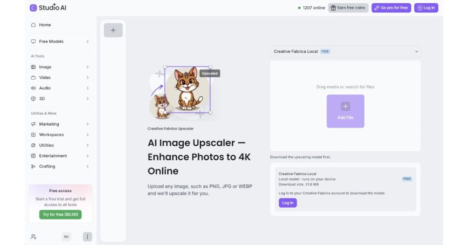Image resolution: width=468 pixels, height=245 pixels.
Task: Click Try for free ($0.00) button
Action: (60, 214)
